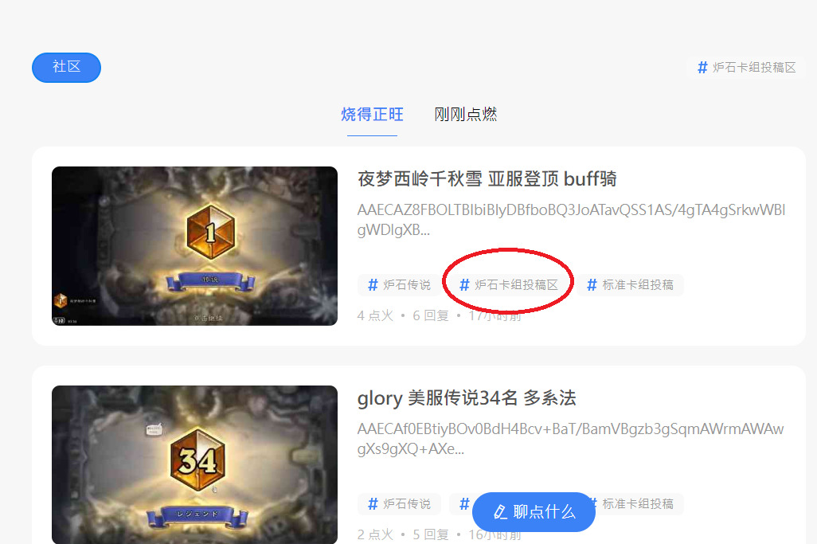Screen dimensions: 817x544
Task: Switch to the 刚刚点燃 tab
Action: pyautogui.click(x=465, y=114)
